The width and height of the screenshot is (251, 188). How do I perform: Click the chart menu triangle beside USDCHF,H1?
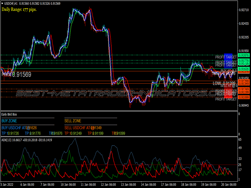tap(2, 3)
